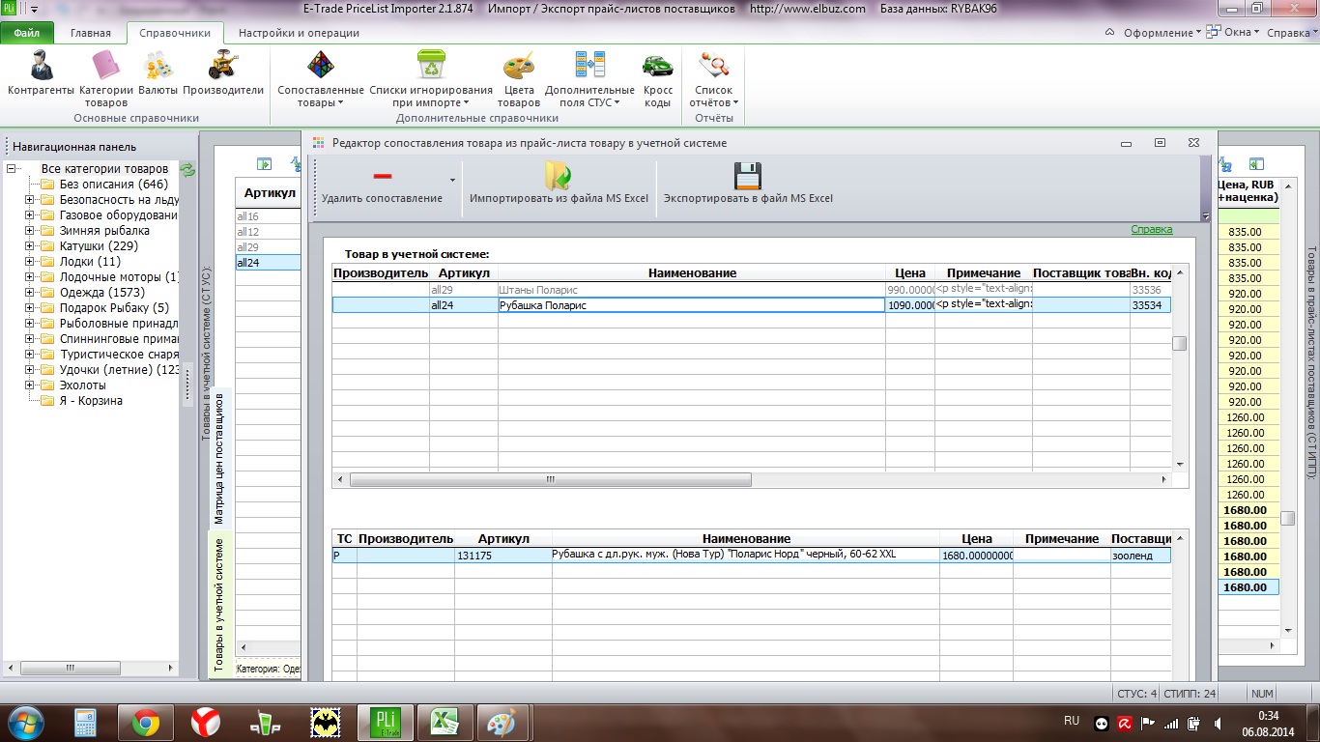Click the E-Trade PLI taskbar button
This screenshot has width=1320, height=742.
[x=385, y=723]
